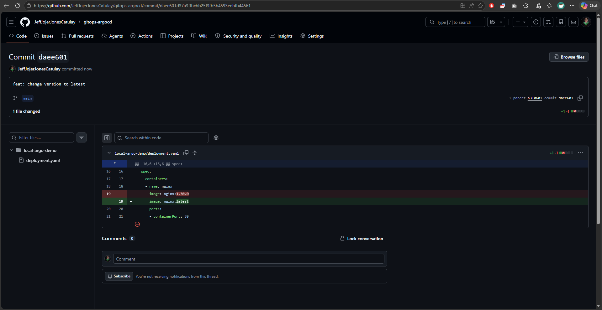This screenshot has height=310, width=602.
Task: Open the Insights tab
Action: (281, 36)
